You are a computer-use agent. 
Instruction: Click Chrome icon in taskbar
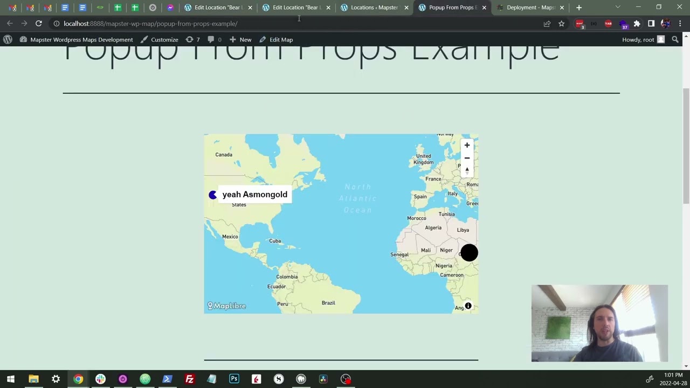tap(78, 379)
